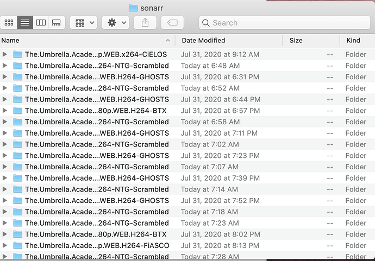Open the gear action menu

click(116, 23)
